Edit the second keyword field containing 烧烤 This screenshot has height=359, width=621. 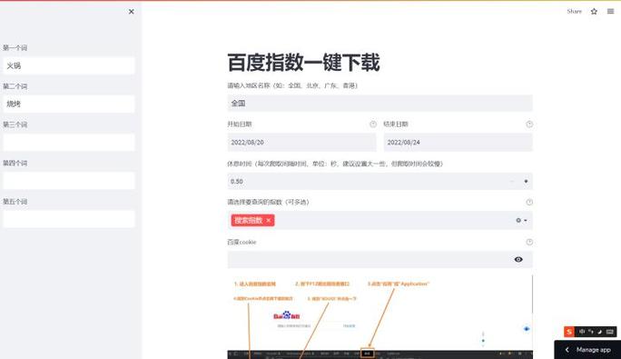coord(69,104)
